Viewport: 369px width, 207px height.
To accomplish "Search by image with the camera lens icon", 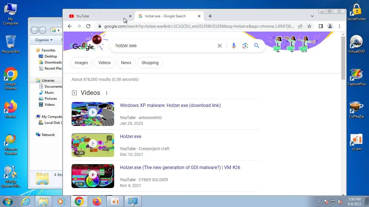I will point(245,46).
